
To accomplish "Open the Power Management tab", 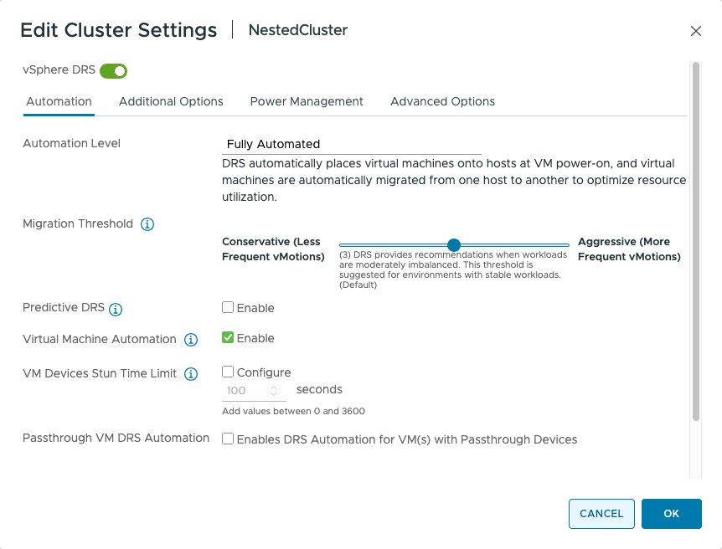I will (x=307, y=101).
